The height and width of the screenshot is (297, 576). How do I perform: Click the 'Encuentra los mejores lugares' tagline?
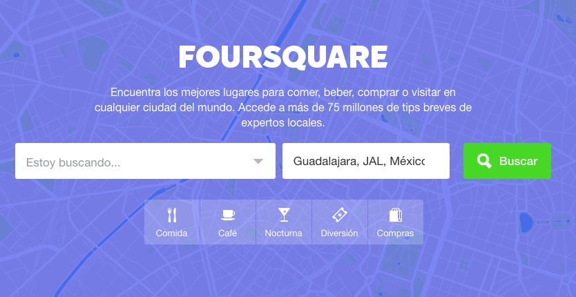coord(283,92)
